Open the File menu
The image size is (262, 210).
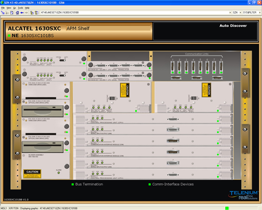3,8
